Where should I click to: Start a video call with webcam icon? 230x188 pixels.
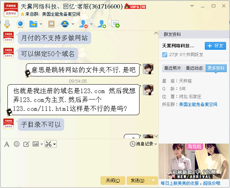coord(20,24)
